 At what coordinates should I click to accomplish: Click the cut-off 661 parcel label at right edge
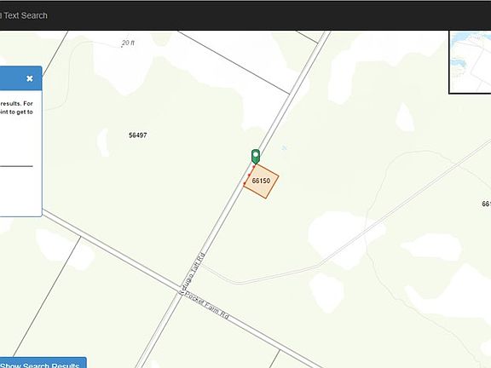coord(486,204)
